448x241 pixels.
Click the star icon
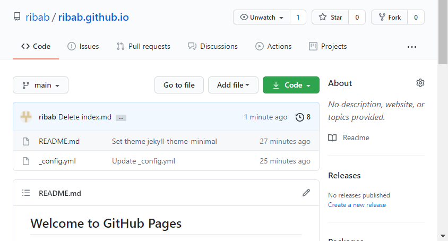pyautogui.click(x=323, y=17)
